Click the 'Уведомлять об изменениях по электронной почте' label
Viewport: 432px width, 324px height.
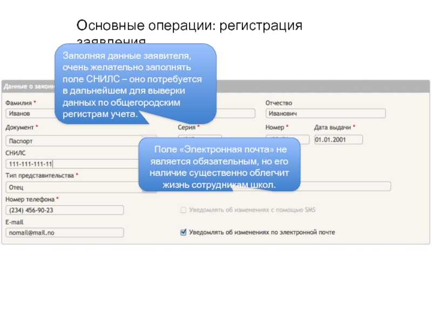[262, 233]
